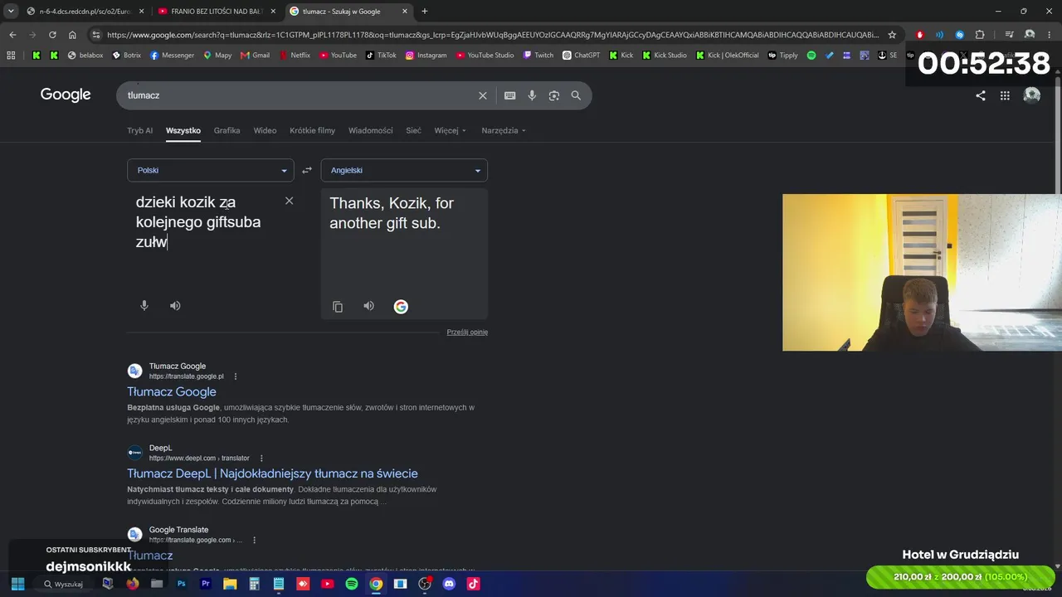The width and height of the screenshot is (1062, 597).
Task: Open YouTube bookmark
Action: (x=338, y=56)
